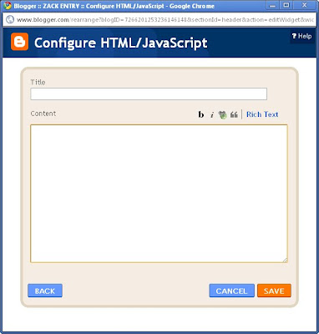Discard changes with the CANCEL button
Screen dimensions: 319x334
point(231,291)
